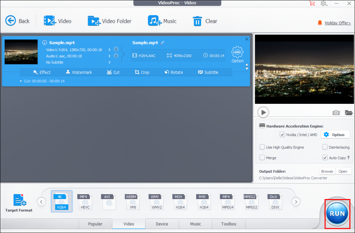Open the Toolbox tab

point(228,224)
